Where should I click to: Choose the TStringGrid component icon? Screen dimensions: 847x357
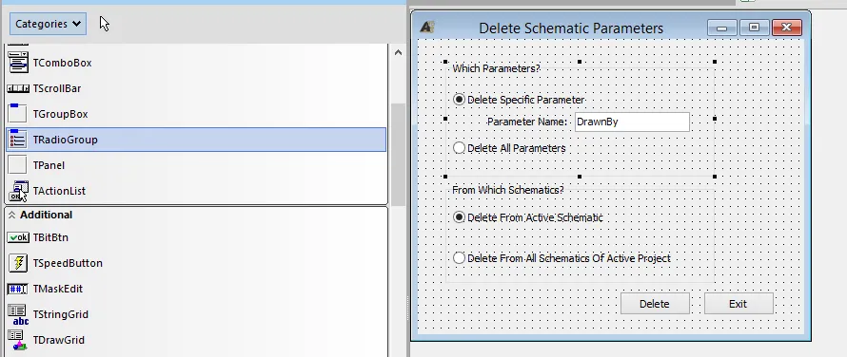tap(18, 314)
